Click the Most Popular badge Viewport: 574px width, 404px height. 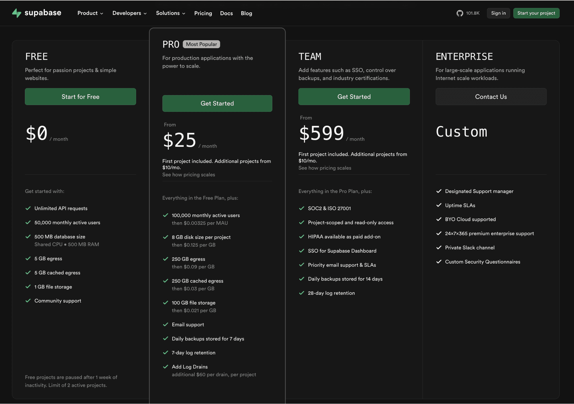(x=201, y=44)
